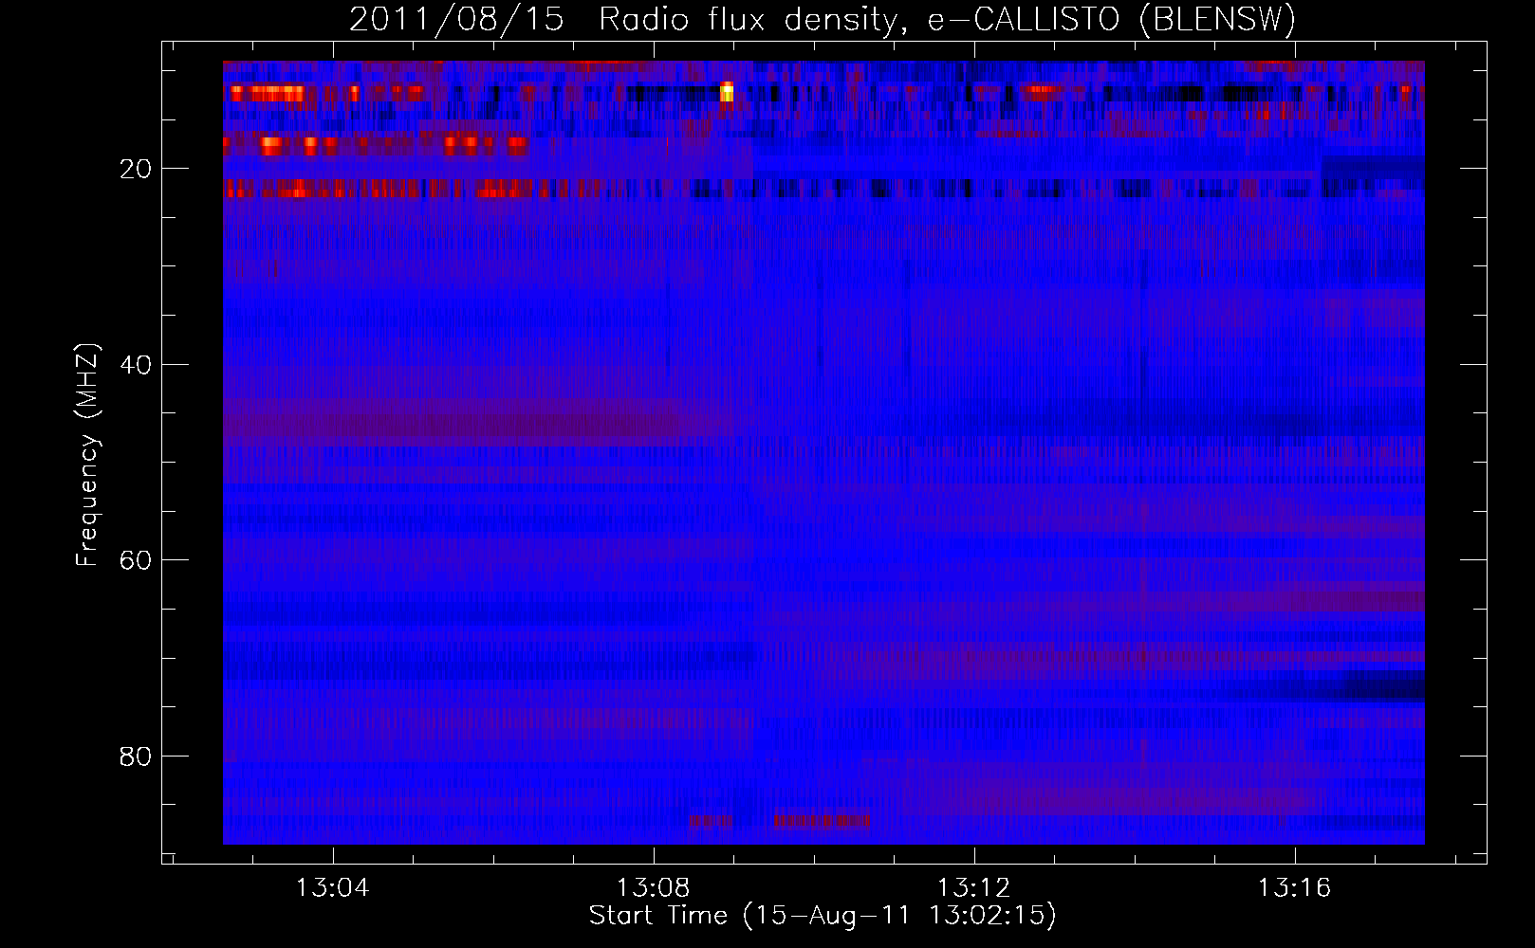Click the 13:08 time tick label

(x=653, y=888)
